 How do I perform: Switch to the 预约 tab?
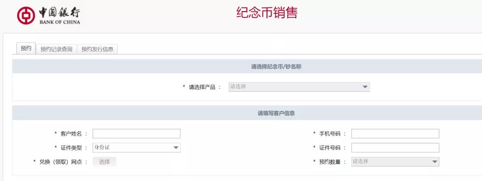pyautogui.click(x=26, y=49)
